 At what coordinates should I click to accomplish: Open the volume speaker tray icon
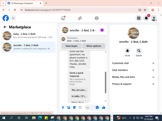click(x=142, y=118)
